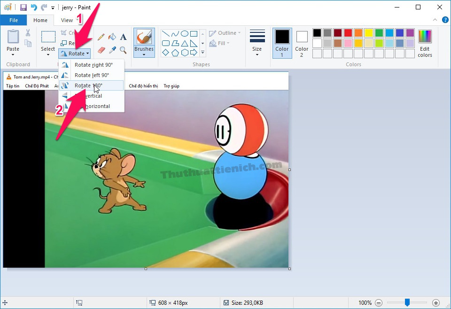The height and width of the screenshot is (309, 451).
Task: Click Rotate left 90° menu item
Action: (x=92, y=75)
